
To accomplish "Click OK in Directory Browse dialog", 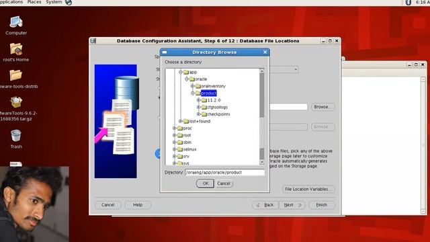I will pos(205,184).
